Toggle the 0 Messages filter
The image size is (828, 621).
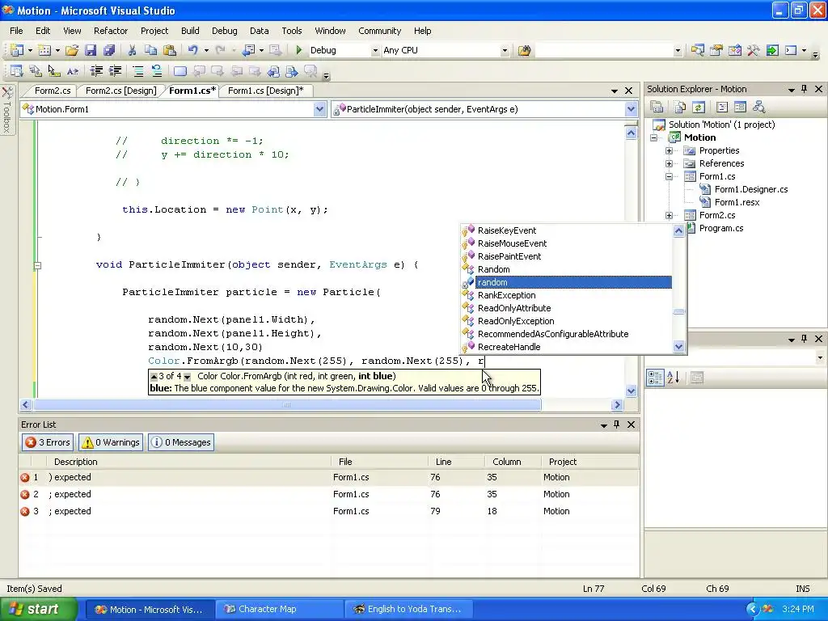[x=181, y=442]
